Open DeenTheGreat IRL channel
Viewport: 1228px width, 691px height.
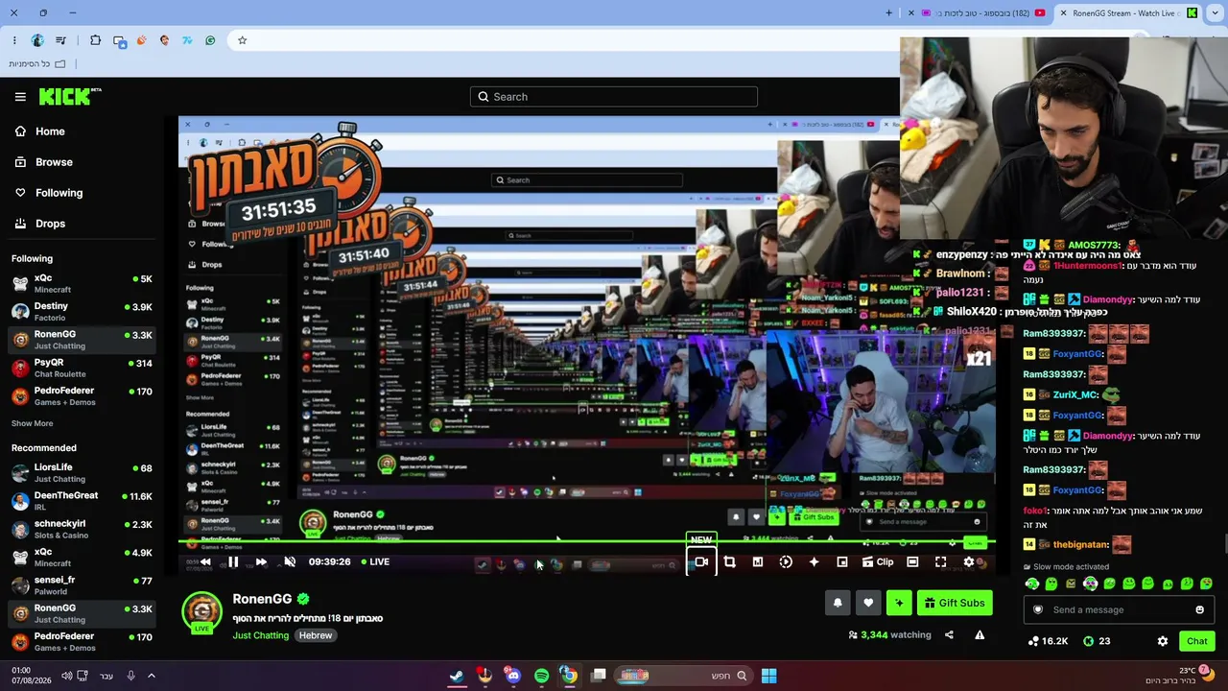tap(82, 501)
